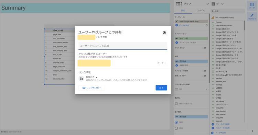Viewport: 258px width, 135px height.
Task: Select Coupon field in data list
Action: click(218, 22)
